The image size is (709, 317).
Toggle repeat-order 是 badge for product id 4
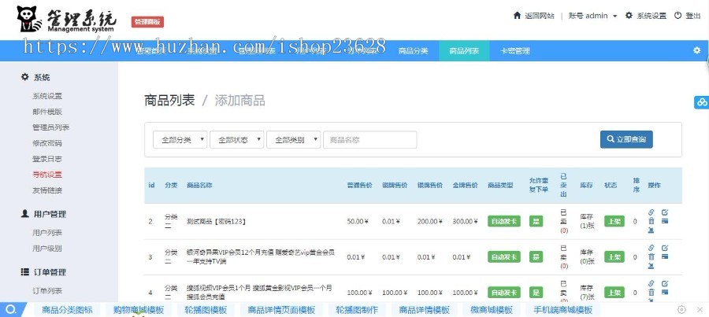click(536, 293)
